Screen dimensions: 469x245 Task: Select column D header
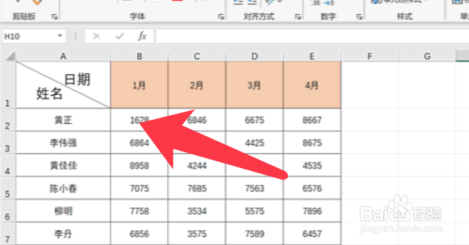point(254,56)
